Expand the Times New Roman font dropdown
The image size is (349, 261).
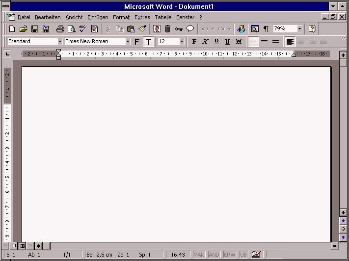tap(128, 41)
